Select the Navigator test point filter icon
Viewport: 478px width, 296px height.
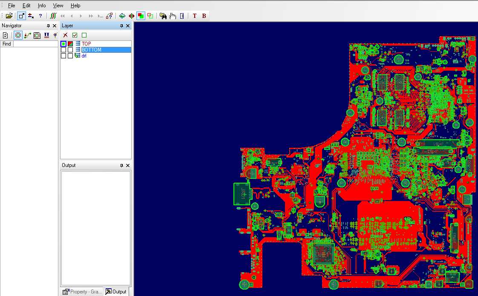click(55, 36)
